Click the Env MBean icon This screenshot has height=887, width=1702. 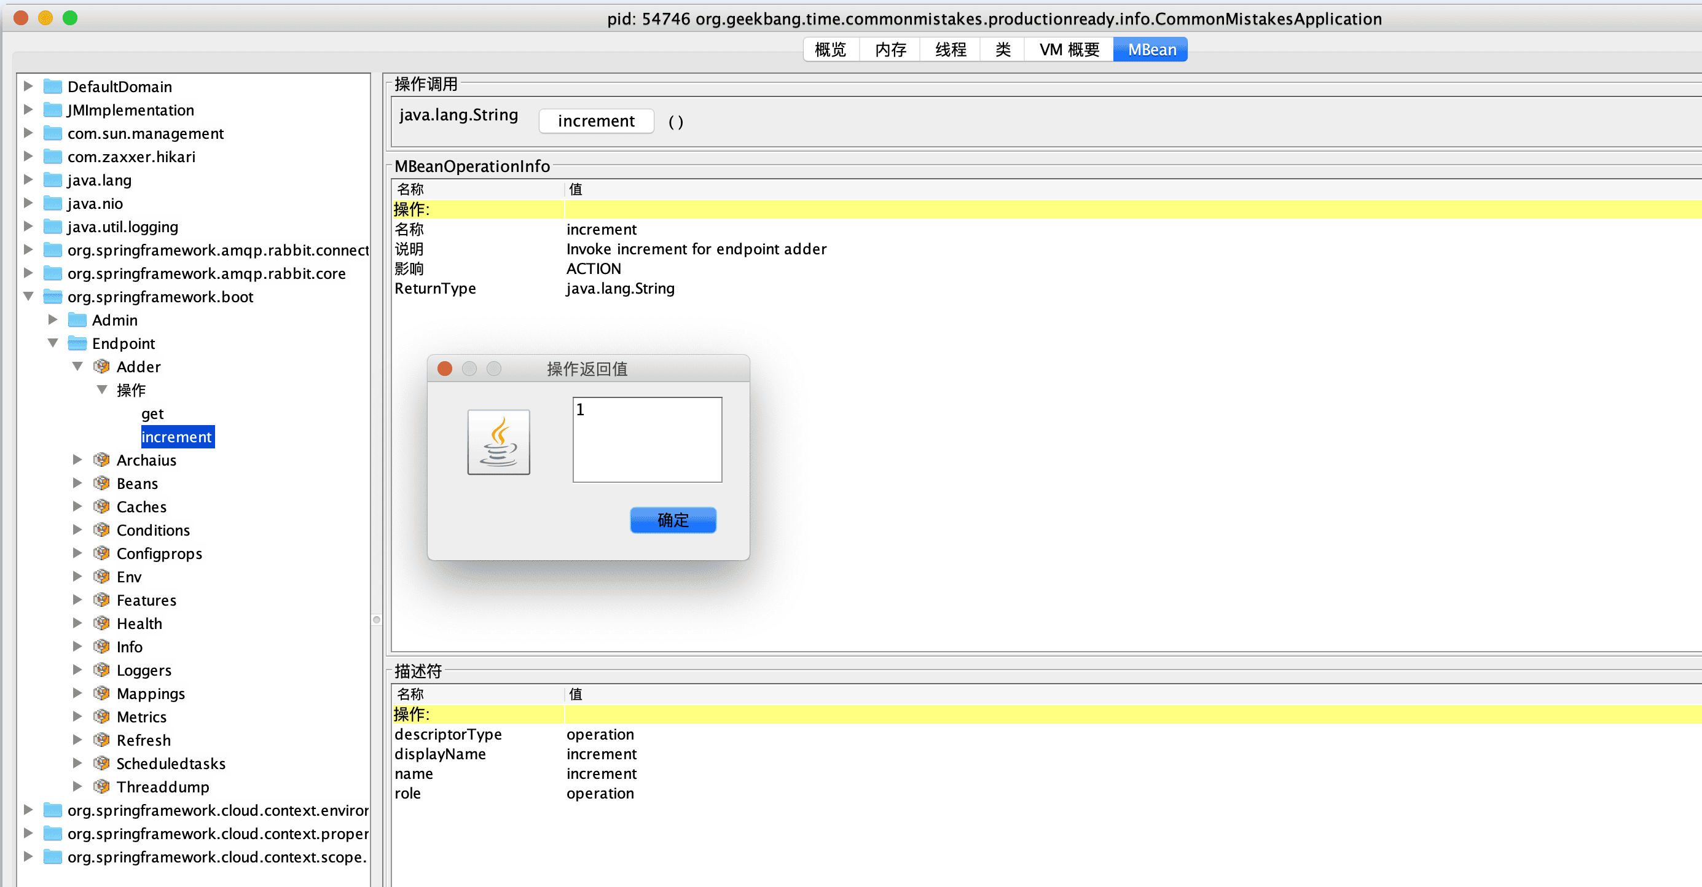point(101,576)
